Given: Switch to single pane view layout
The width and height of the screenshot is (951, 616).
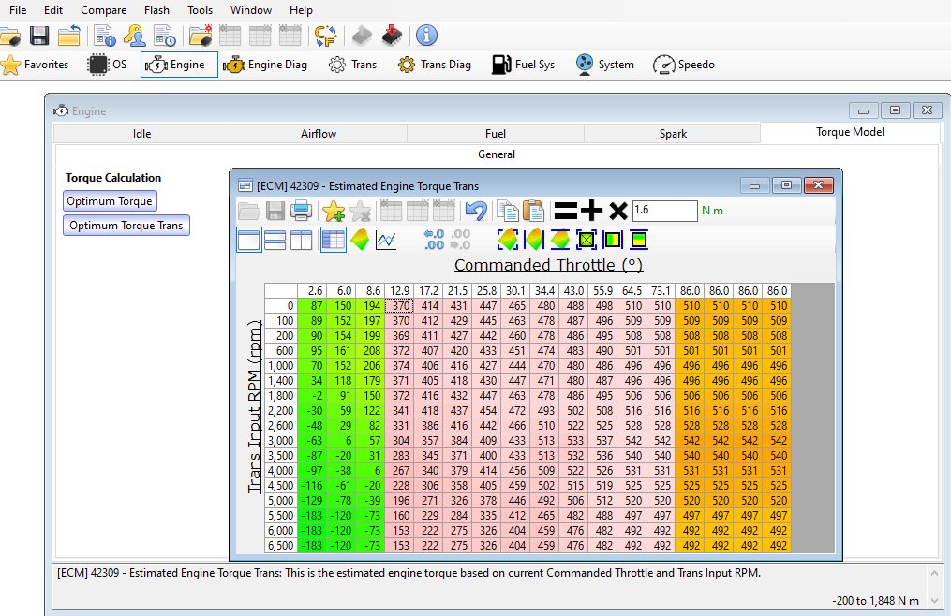Looking at the screenshot, I should coord(248,240).
